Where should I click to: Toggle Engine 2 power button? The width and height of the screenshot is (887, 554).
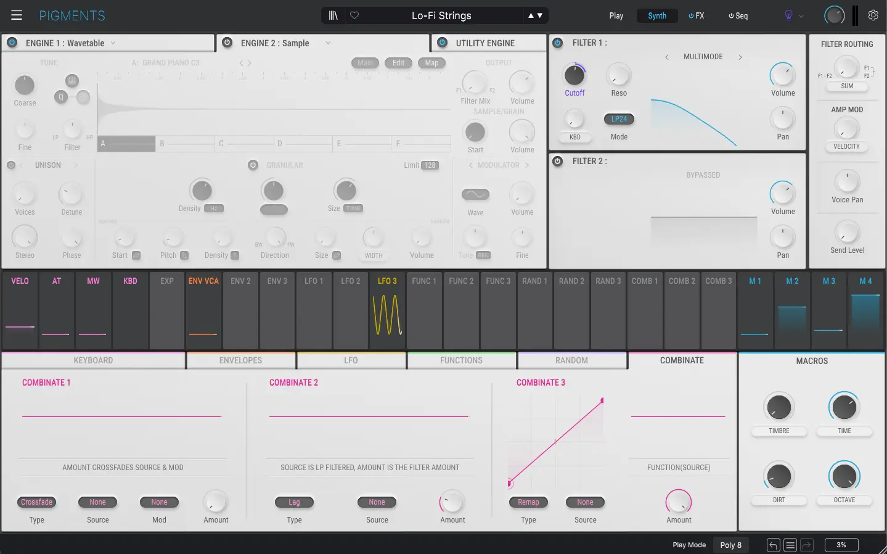(x=227, y=43)
